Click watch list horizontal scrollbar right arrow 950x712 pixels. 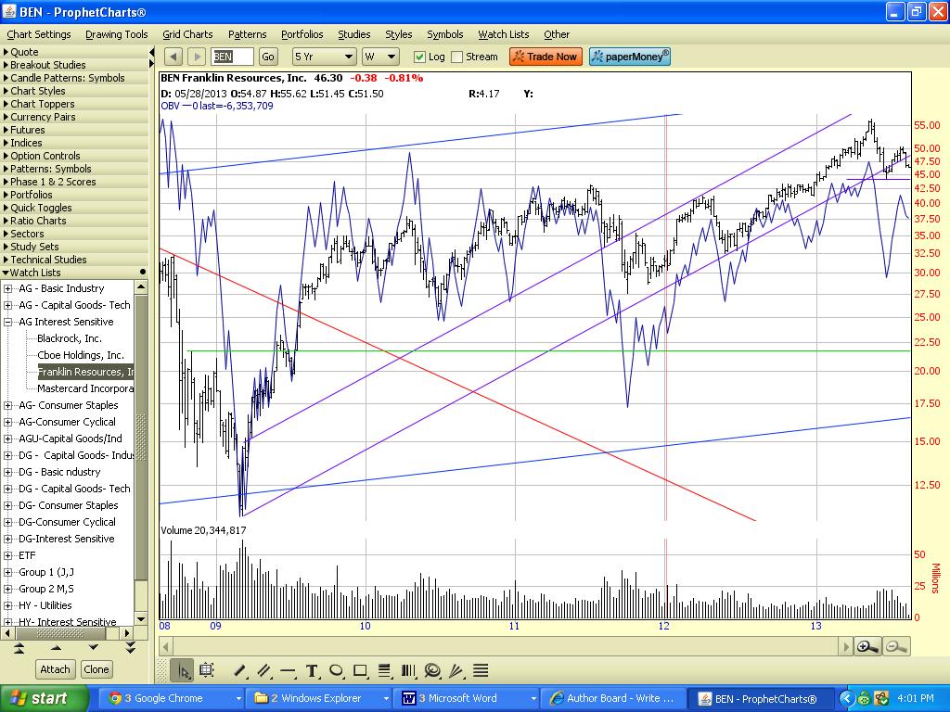point(127,632)
